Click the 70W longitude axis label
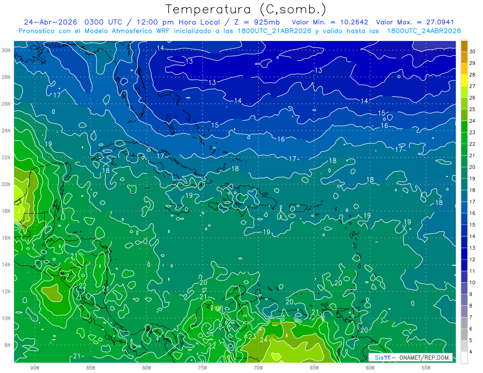Screen dimensions: 483x373 [x=258, y=368]
